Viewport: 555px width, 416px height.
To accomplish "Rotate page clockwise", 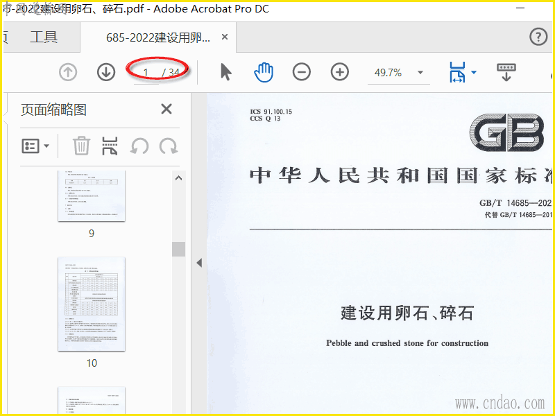I will pyautogui.click(x=169, y=146).
